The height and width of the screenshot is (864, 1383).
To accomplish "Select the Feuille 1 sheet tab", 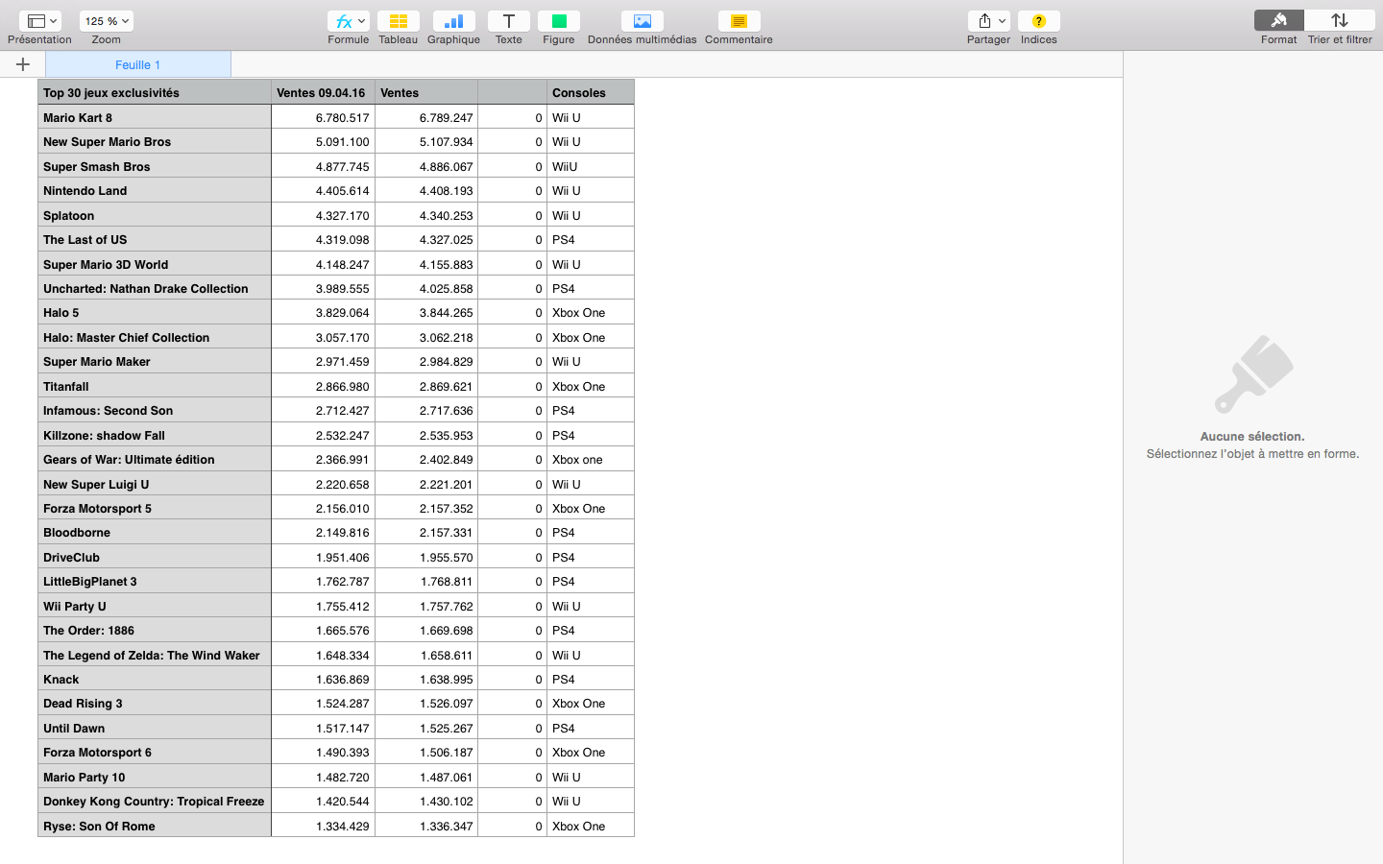I will tap(138, 64).
